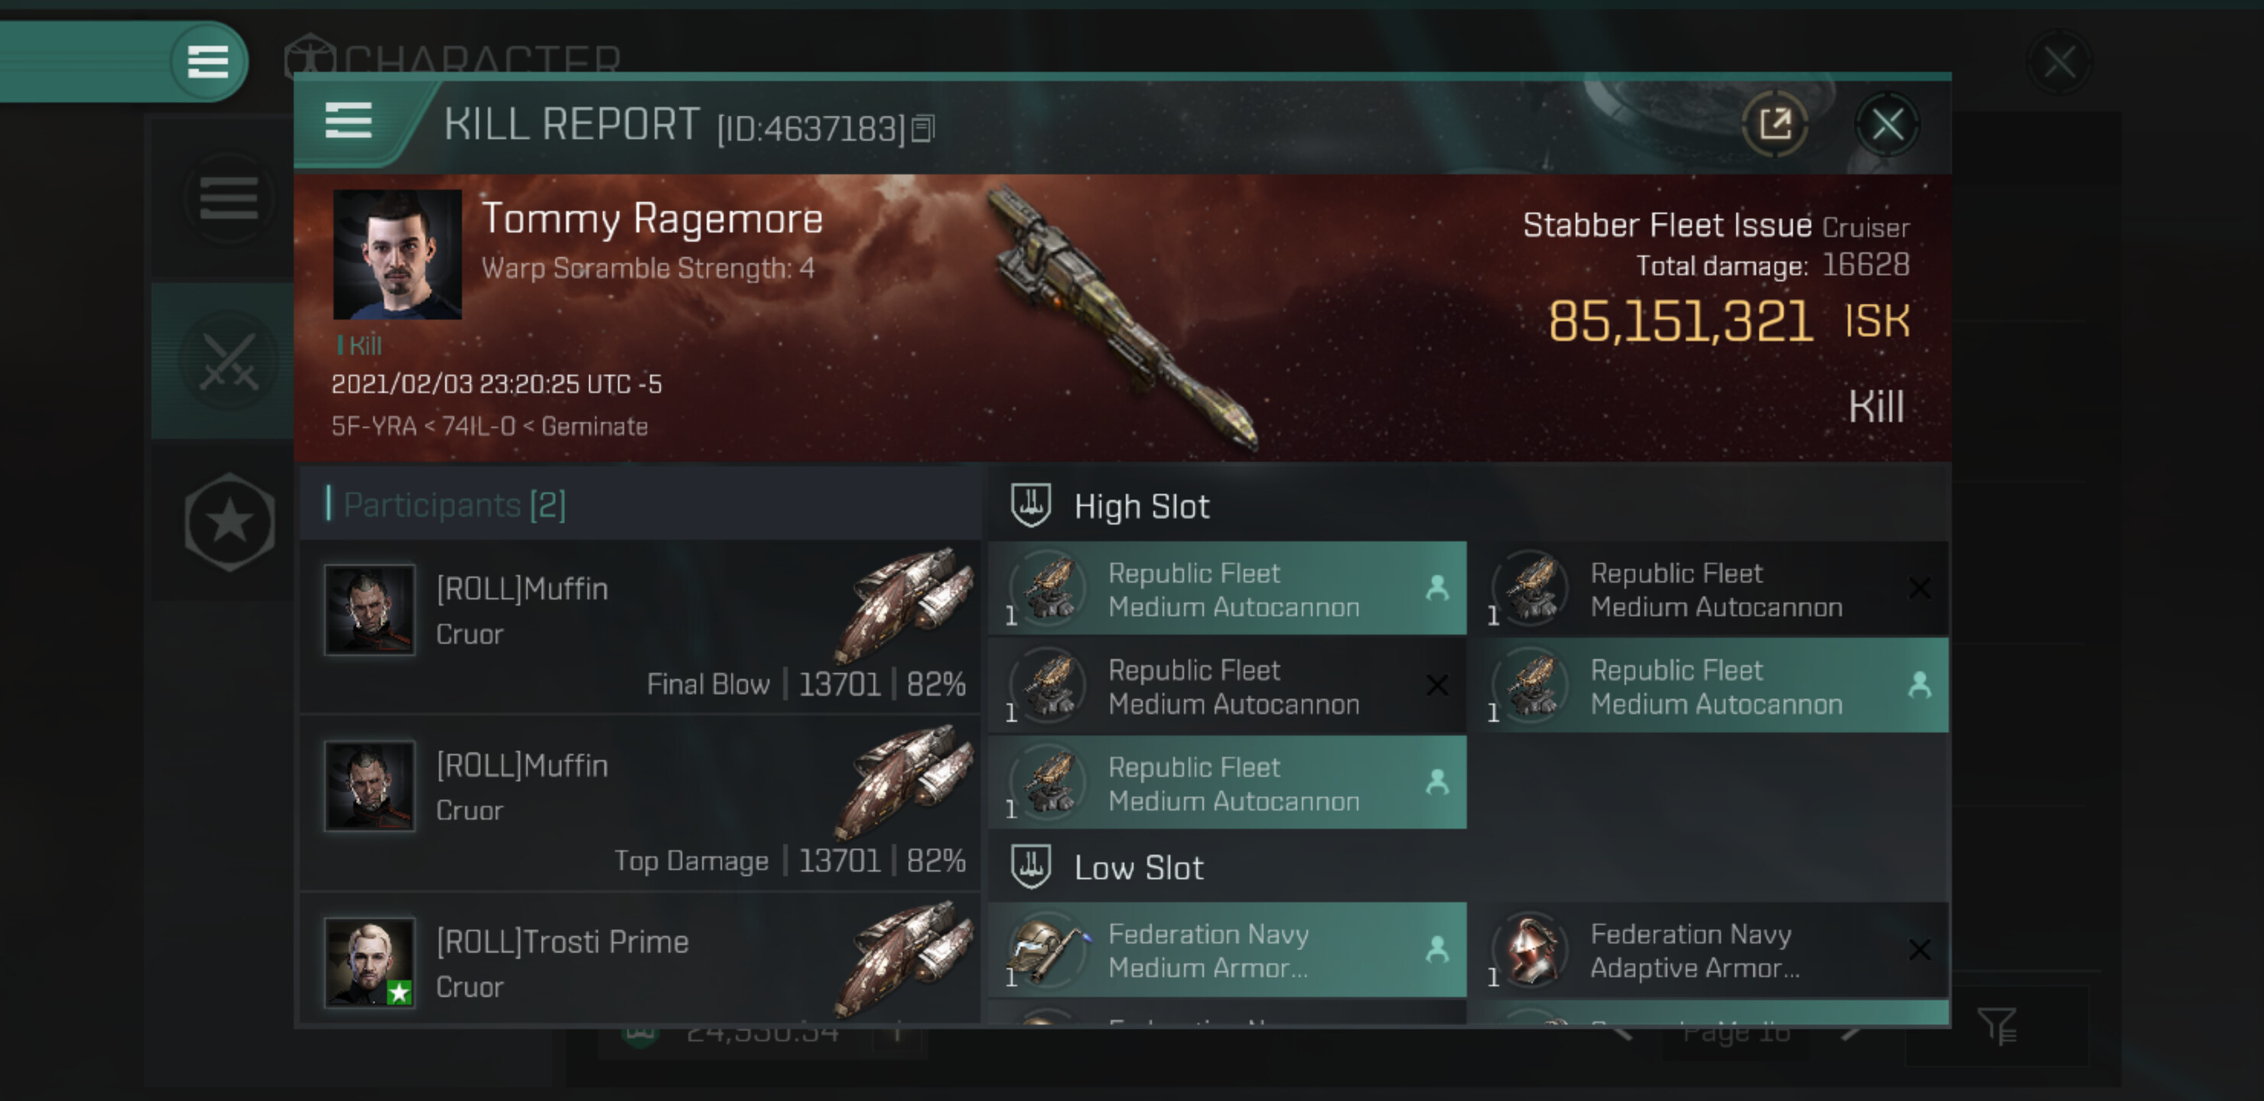Viewport: 2264px width, 1101px height.
Task: Open the Kill Report hamburger menu
Action: click(x=348, y=120)
